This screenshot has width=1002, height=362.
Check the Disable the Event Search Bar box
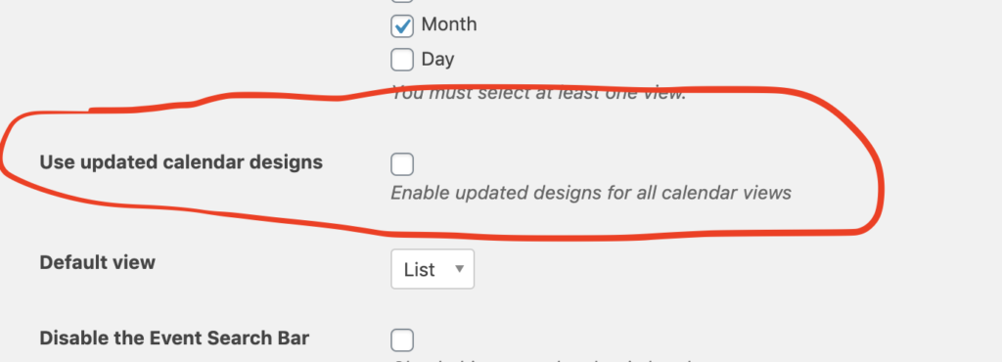tap(402, 340)
